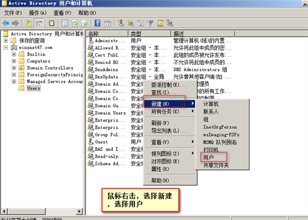
Task: Select 排列图标(I) in context menu
Action: pos(170,153)
